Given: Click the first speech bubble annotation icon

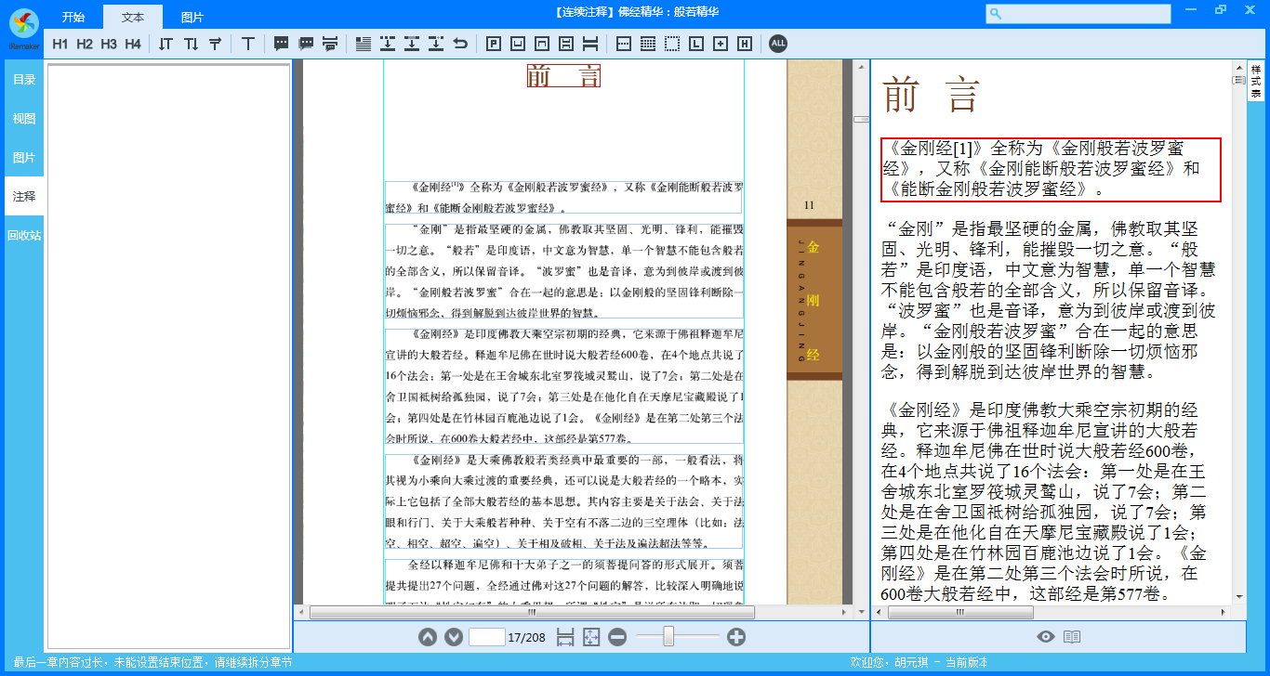Looking at the screenshot, I should point(282,44).
